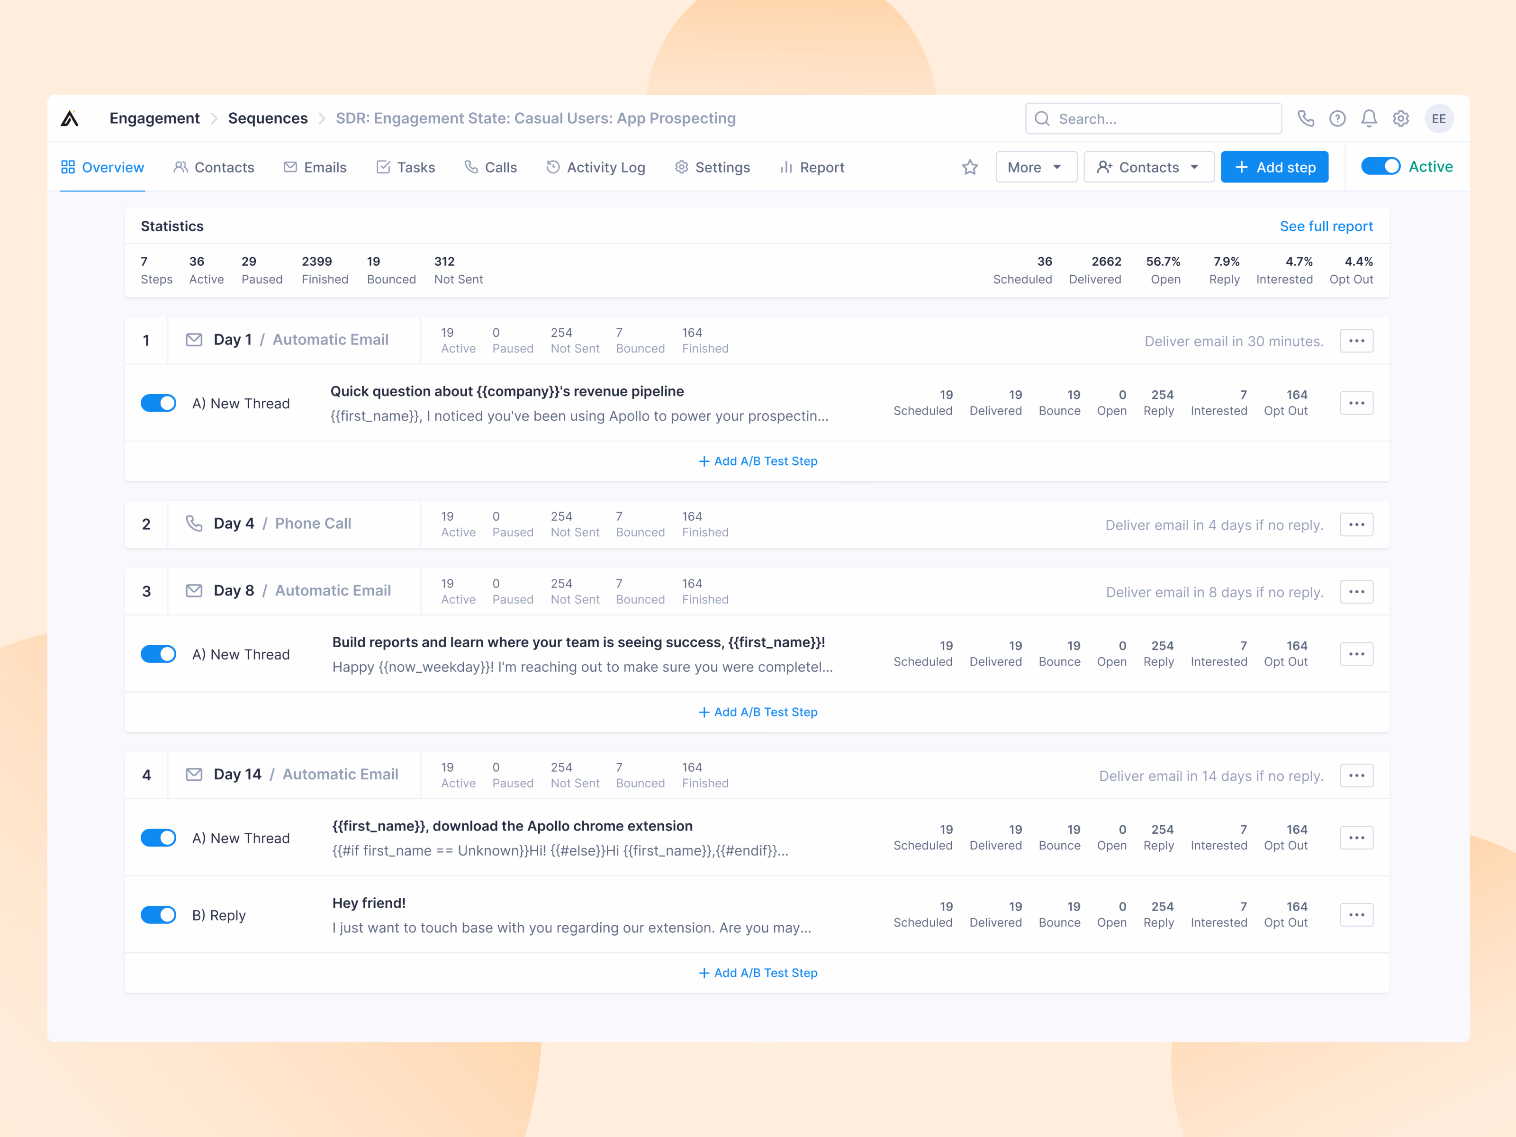Click the search magnifier icon
Screen dimensions: 1516x1137
point(1042,118)
